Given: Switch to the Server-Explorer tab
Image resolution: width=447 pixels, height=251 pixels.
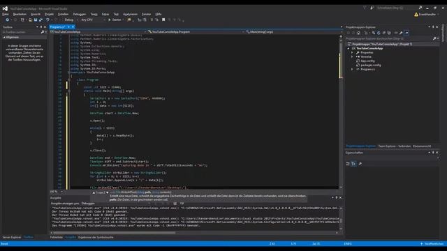Looking at the screenshot, I should 12,237.
